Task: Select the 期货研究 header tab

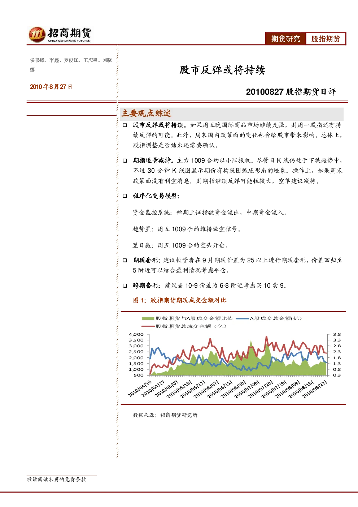Action: pyautogui.click(x=286, y=39)
